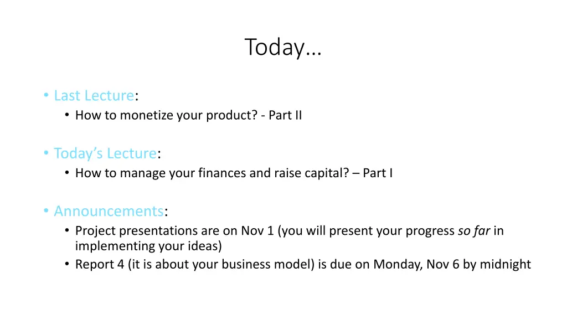This screenshot has width=567, height=319.
Task: Select the "Last Lecture" heading
Action: 94,95
